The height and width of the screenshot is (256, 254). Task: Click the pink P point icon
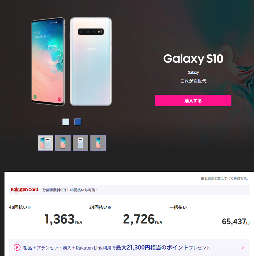click(x=17, y=247)
